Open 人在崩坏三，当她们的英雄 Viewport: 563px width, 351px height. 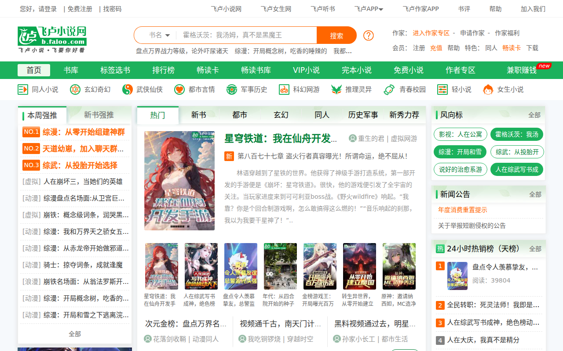click(x=83, y=182)
